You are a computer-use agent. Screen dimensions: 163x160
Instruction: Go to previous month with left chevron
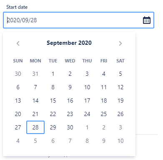click(x=18, y=43)
